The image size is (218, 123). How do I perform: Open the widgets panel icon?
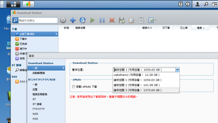[x=214, y=4]
